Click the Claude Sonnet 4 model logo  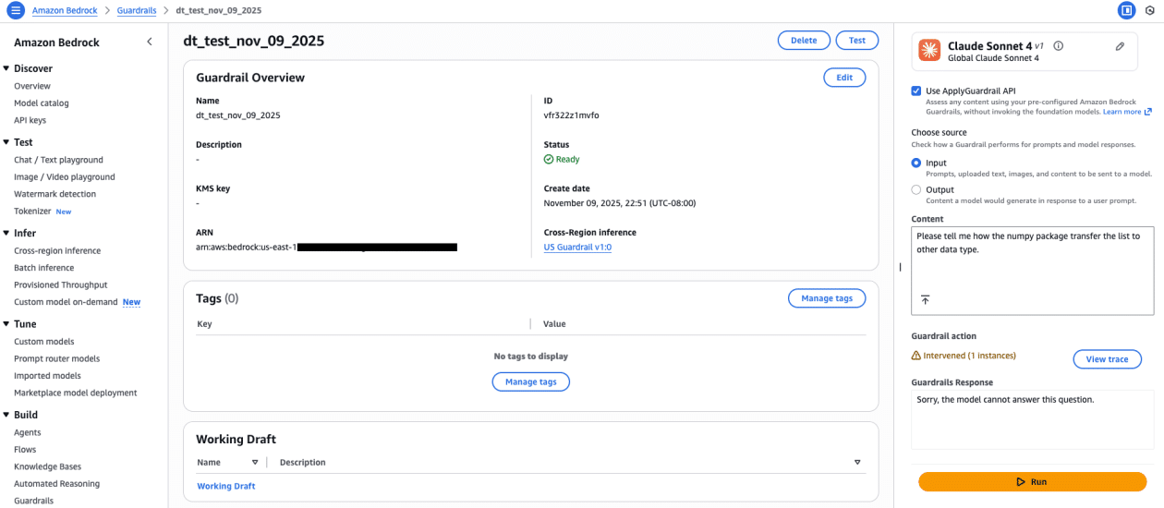pos(930,52)
